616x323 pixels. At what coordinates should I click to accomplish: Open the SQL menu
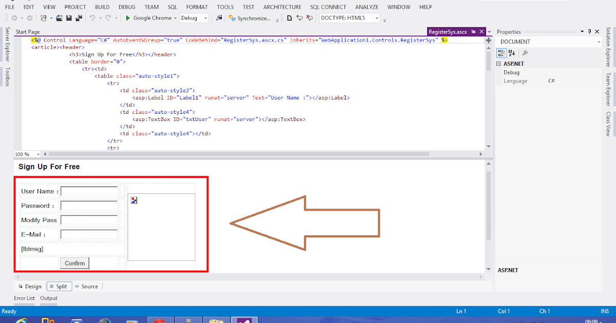tap(172, 7)
